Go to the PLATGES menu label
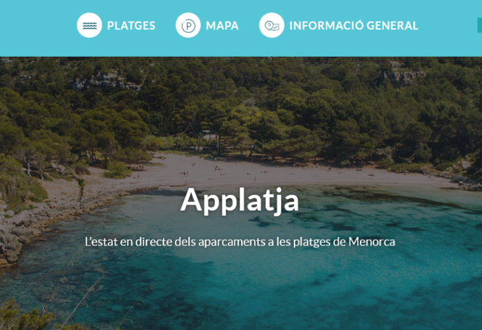 (131, 26)
